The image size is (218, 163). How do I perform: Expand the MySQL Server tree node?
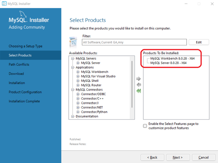click(78, 63)
